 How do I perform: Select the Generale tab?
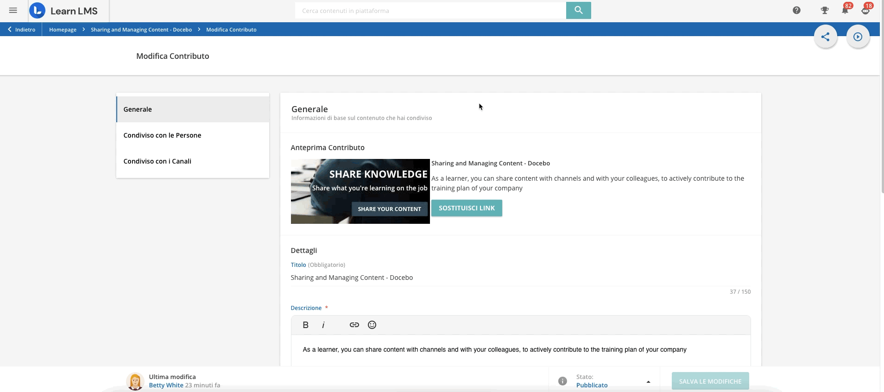[193, 109]
